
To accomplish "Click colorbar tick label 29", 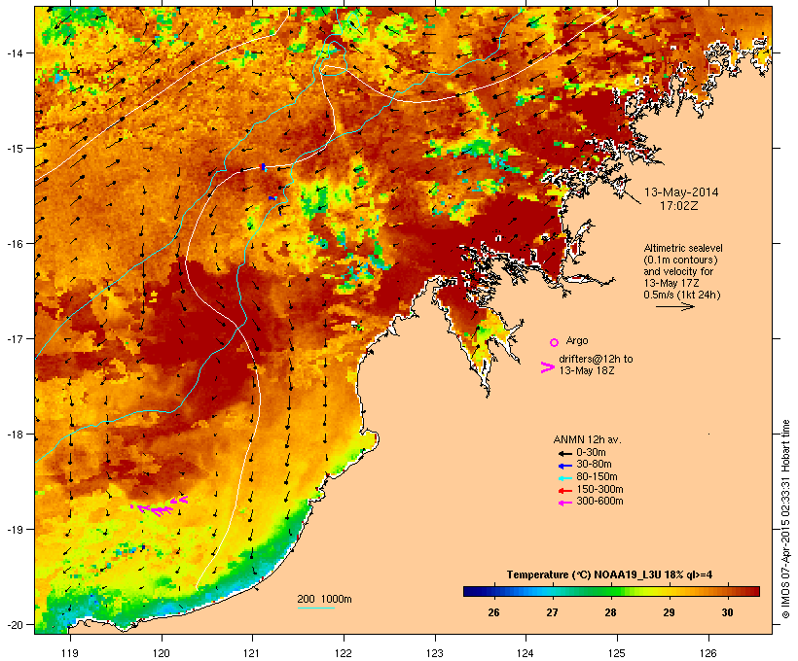I will pyautogui.click(x=670, y=612).
